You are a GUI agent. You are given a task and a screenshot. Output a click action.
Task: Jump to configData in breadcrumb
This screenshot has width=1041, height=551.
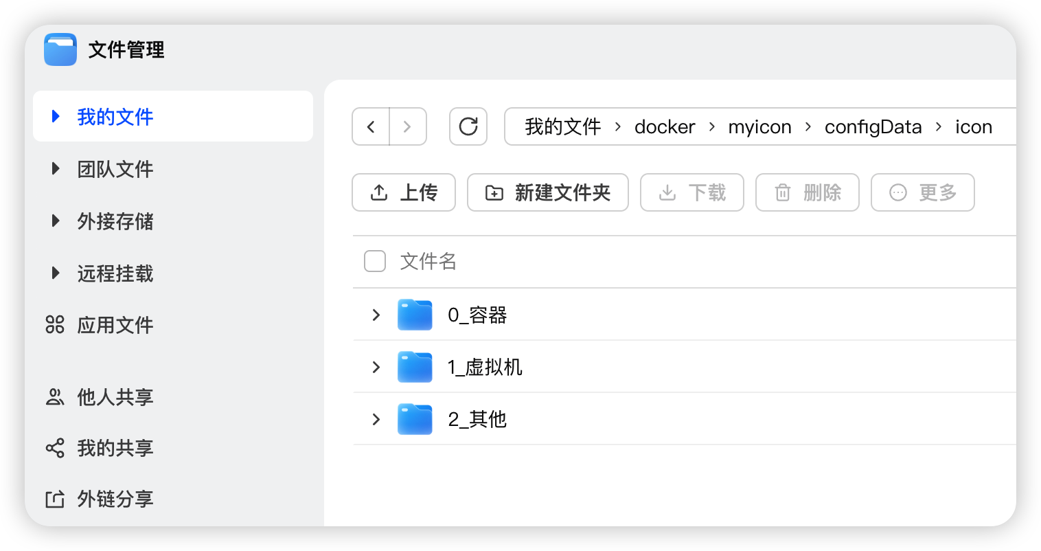click(873, 127)
